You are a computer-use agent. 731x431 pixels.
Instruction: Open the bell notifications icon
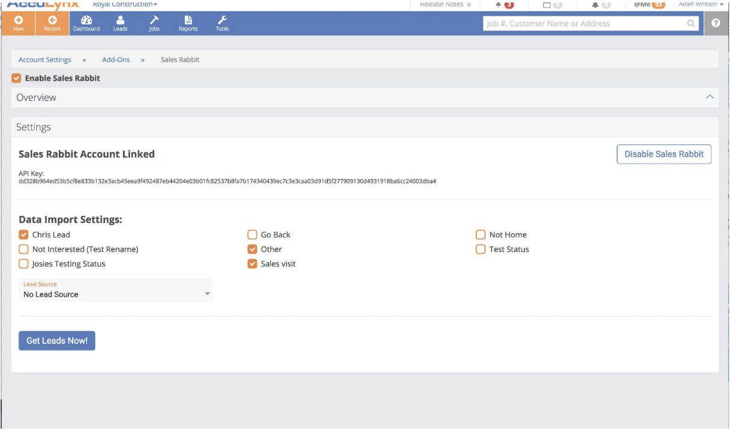tap(601, 5)
